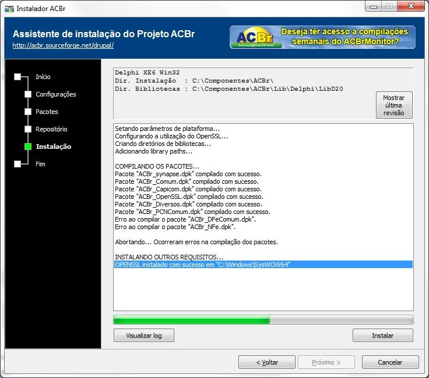Select the Adicionando library paths line
The height and width of the screenshot is (378, 429).
[154, 151]
